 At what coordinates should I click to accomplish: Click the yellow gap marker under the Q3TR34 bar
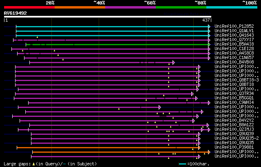(x=164, y=95)
